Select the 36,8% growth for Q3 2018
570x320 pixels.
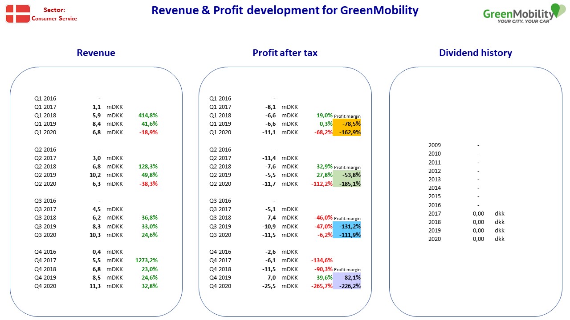[x=150, y=218]
